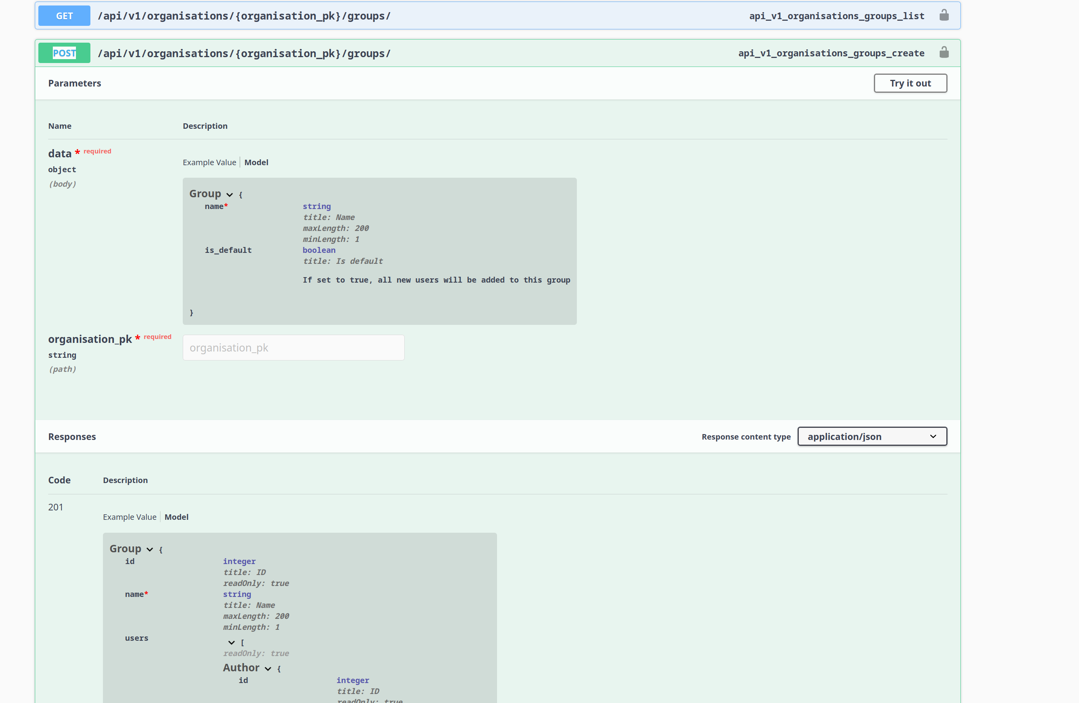Click the 201 response code row
This screenshot has height=703, width=1079.
[x=55, y=507]
